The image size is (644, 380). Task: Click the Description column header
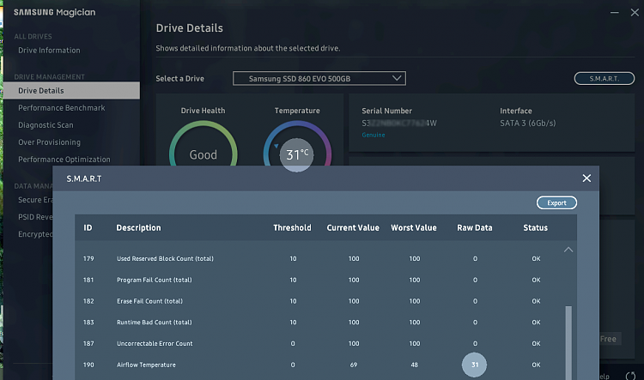[138, 228]
